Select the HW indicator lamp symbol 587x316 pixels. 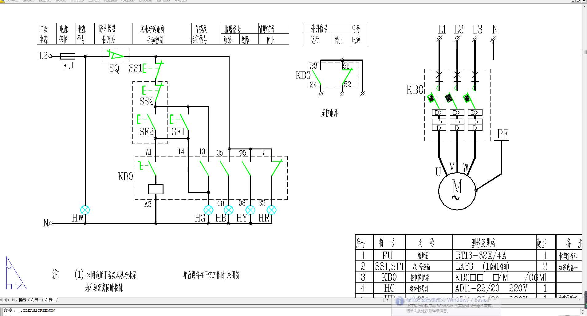tap(85, 210)
